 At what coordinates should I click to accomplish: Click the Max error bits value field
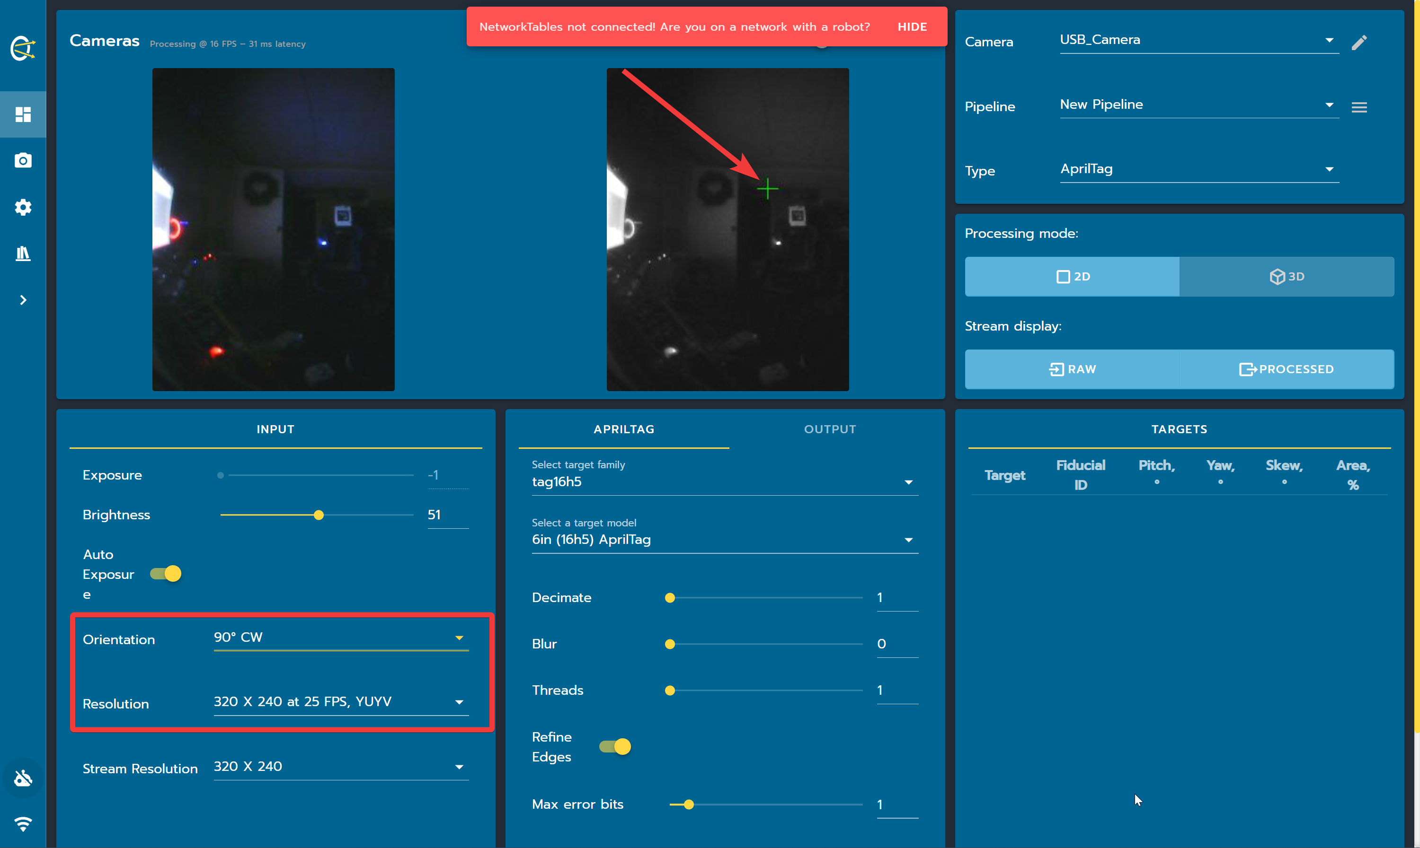point(896,804)
